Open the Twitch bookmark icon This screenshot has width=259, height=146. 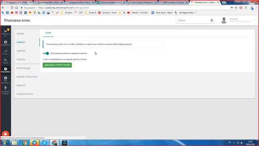[21, 13]
